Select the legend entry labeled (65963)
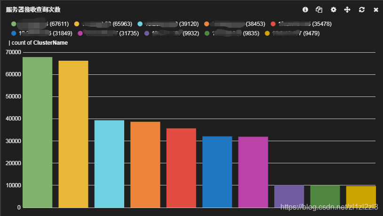This screenshot has height=216, width=383. tap(103, 24)
